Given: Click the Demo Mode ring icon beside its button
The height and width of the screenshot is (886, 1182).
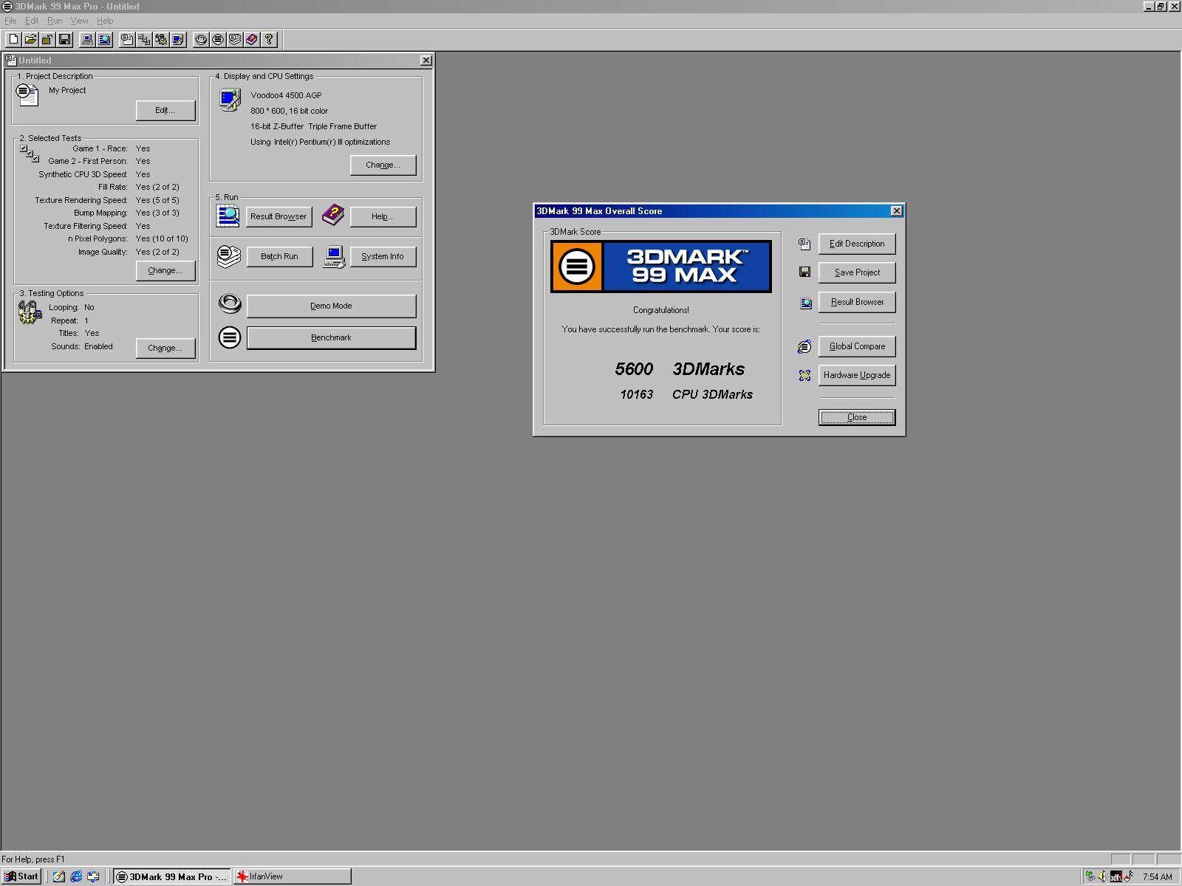Looking at the screenshot, I should (230, 303).
